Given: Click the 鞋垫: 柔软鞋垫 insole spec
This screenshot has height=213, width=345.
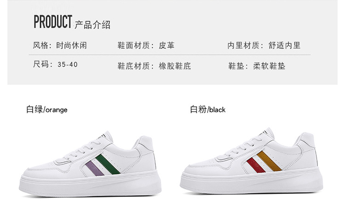Looking at the screenshot, I should click(x=257, y=66).
